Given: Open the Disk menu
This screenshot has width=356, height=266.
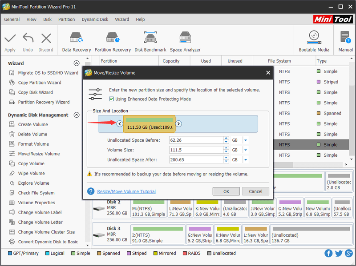Looking at the screenshot, I should pyautogui.click(x=47, y=20).
